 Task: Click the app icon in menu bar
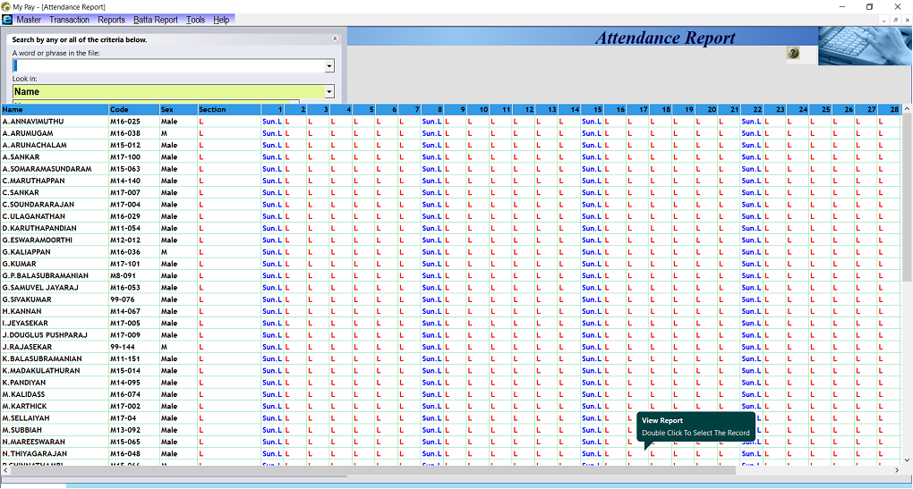coord(7,20)
